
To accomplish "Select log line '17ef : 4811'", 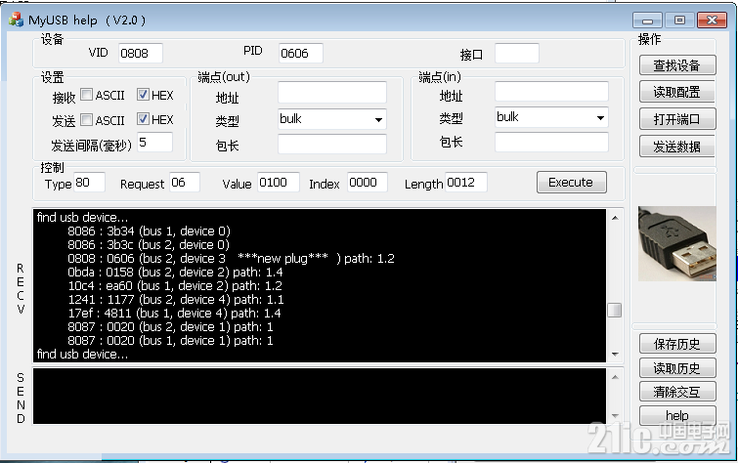I will [x=174, y=313].
